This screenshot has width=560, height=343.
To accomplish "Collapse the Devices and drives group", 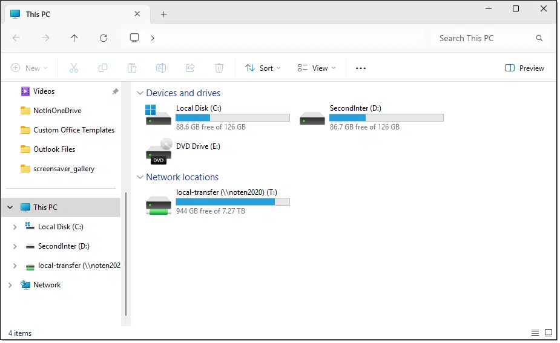I will 140,93.
